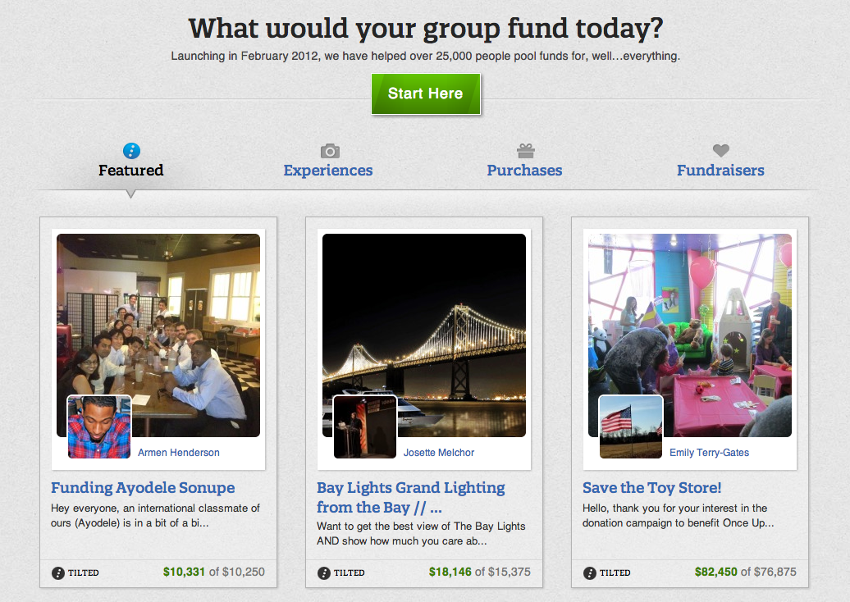
Task: Click the green Start Here button
Action: tap(426, 93)
